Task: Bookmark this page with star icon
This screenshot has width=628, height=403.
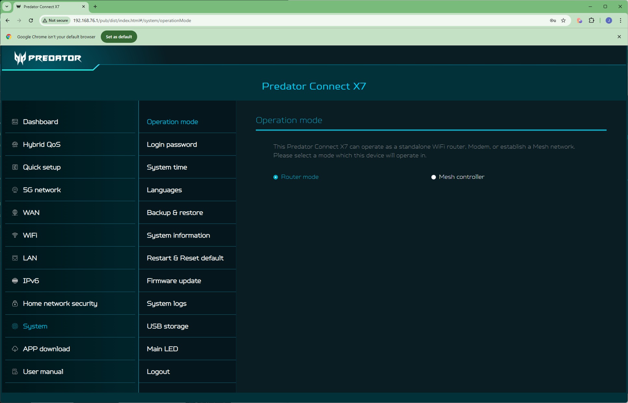Action: tap(563, 20)
